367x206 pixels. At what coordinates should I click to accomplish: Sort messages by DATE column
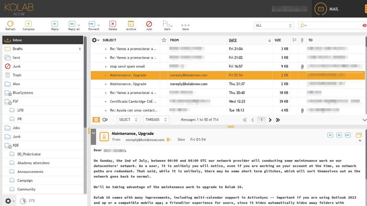[x=233, y=40]
